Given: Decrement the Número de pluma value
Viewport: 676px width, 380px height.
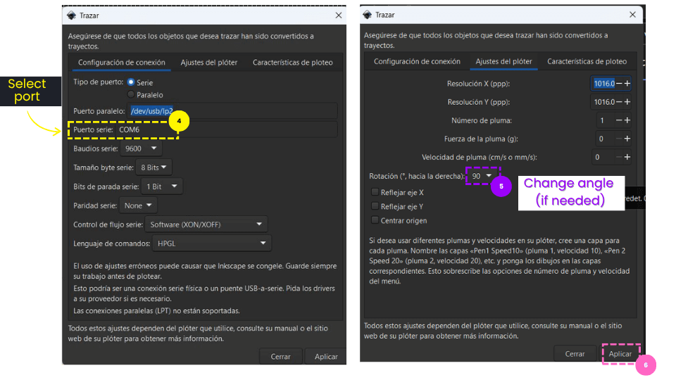Looking at the screenshot, I should (x=618, y=120).
